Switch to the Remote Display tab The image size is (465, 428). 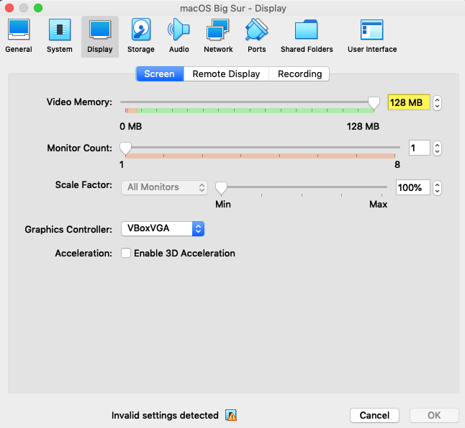(226, 74)
